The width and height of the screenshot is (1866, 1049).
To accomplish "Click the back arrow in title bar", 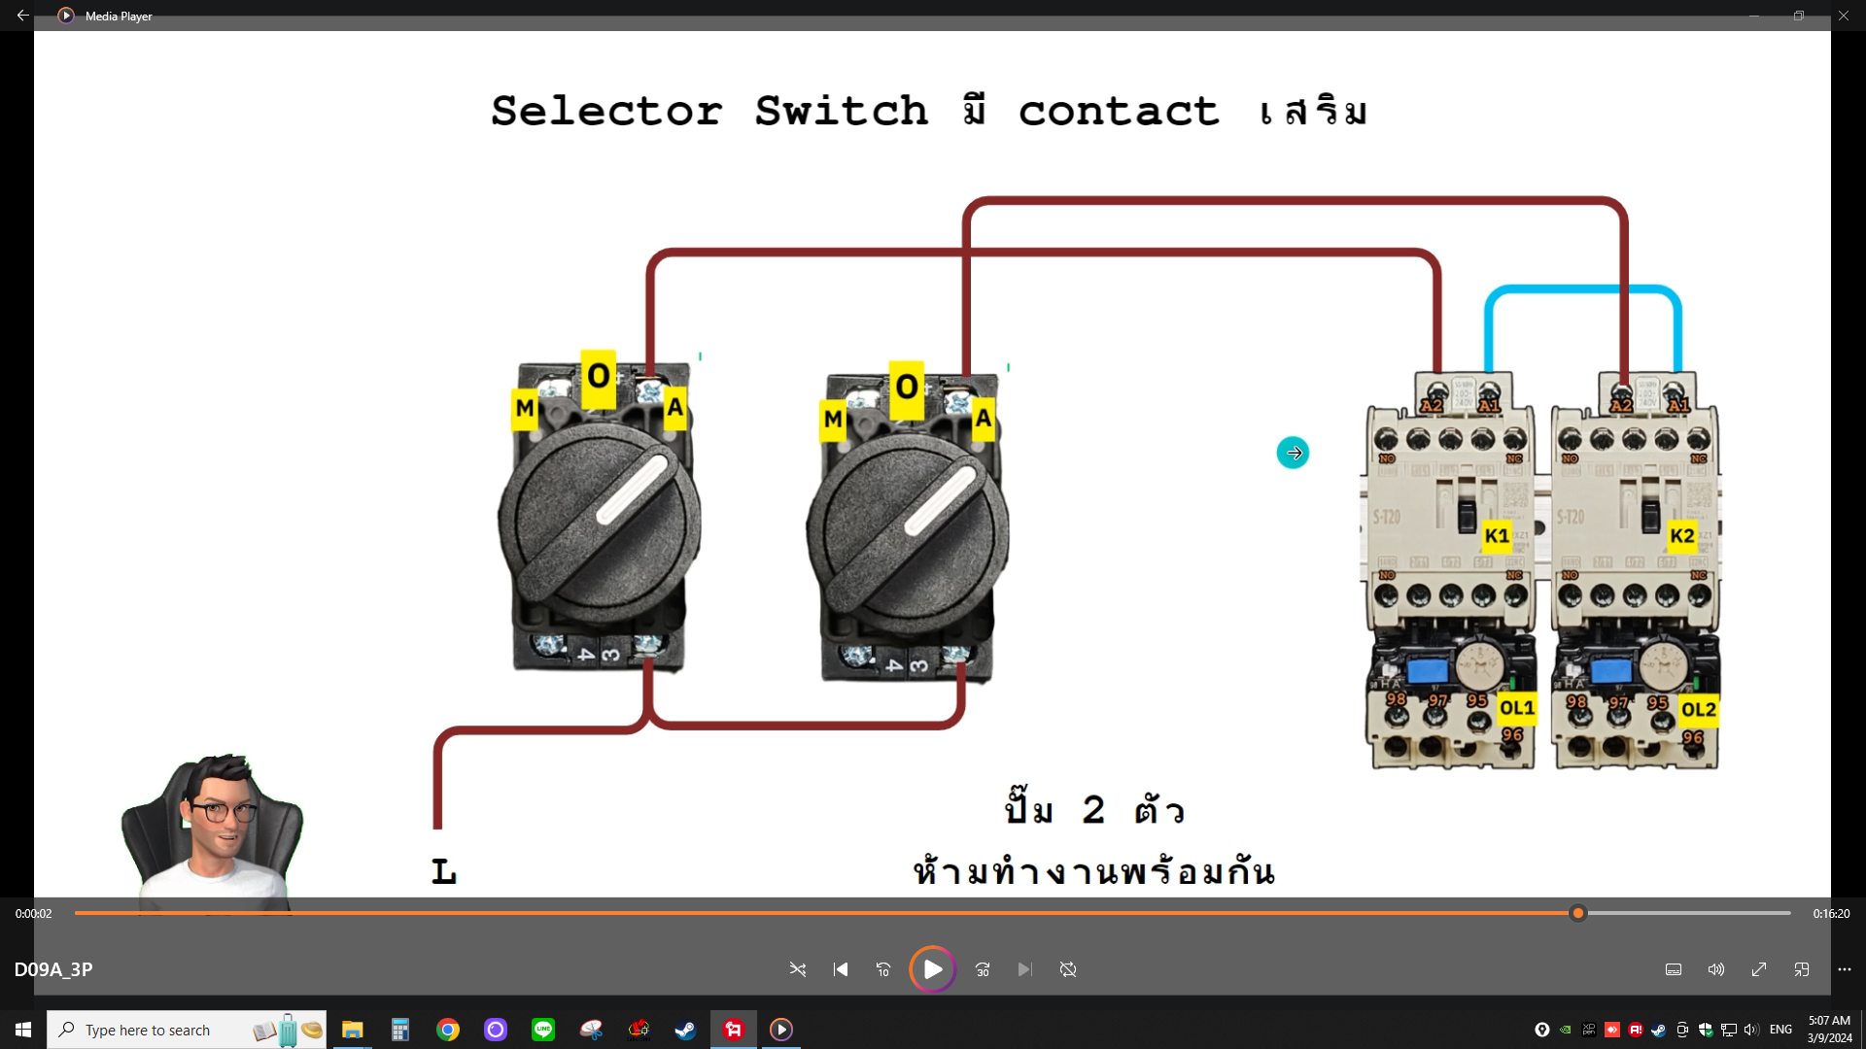I will pos(22,16).
